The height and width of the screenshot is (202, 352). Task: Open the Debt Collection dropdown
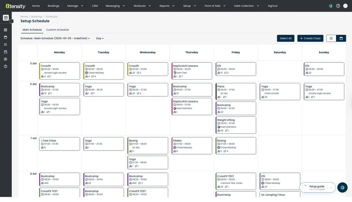pos(246,6)
